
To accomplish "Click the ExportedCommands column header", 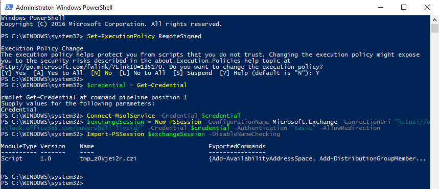I will (x=237, y=146).
